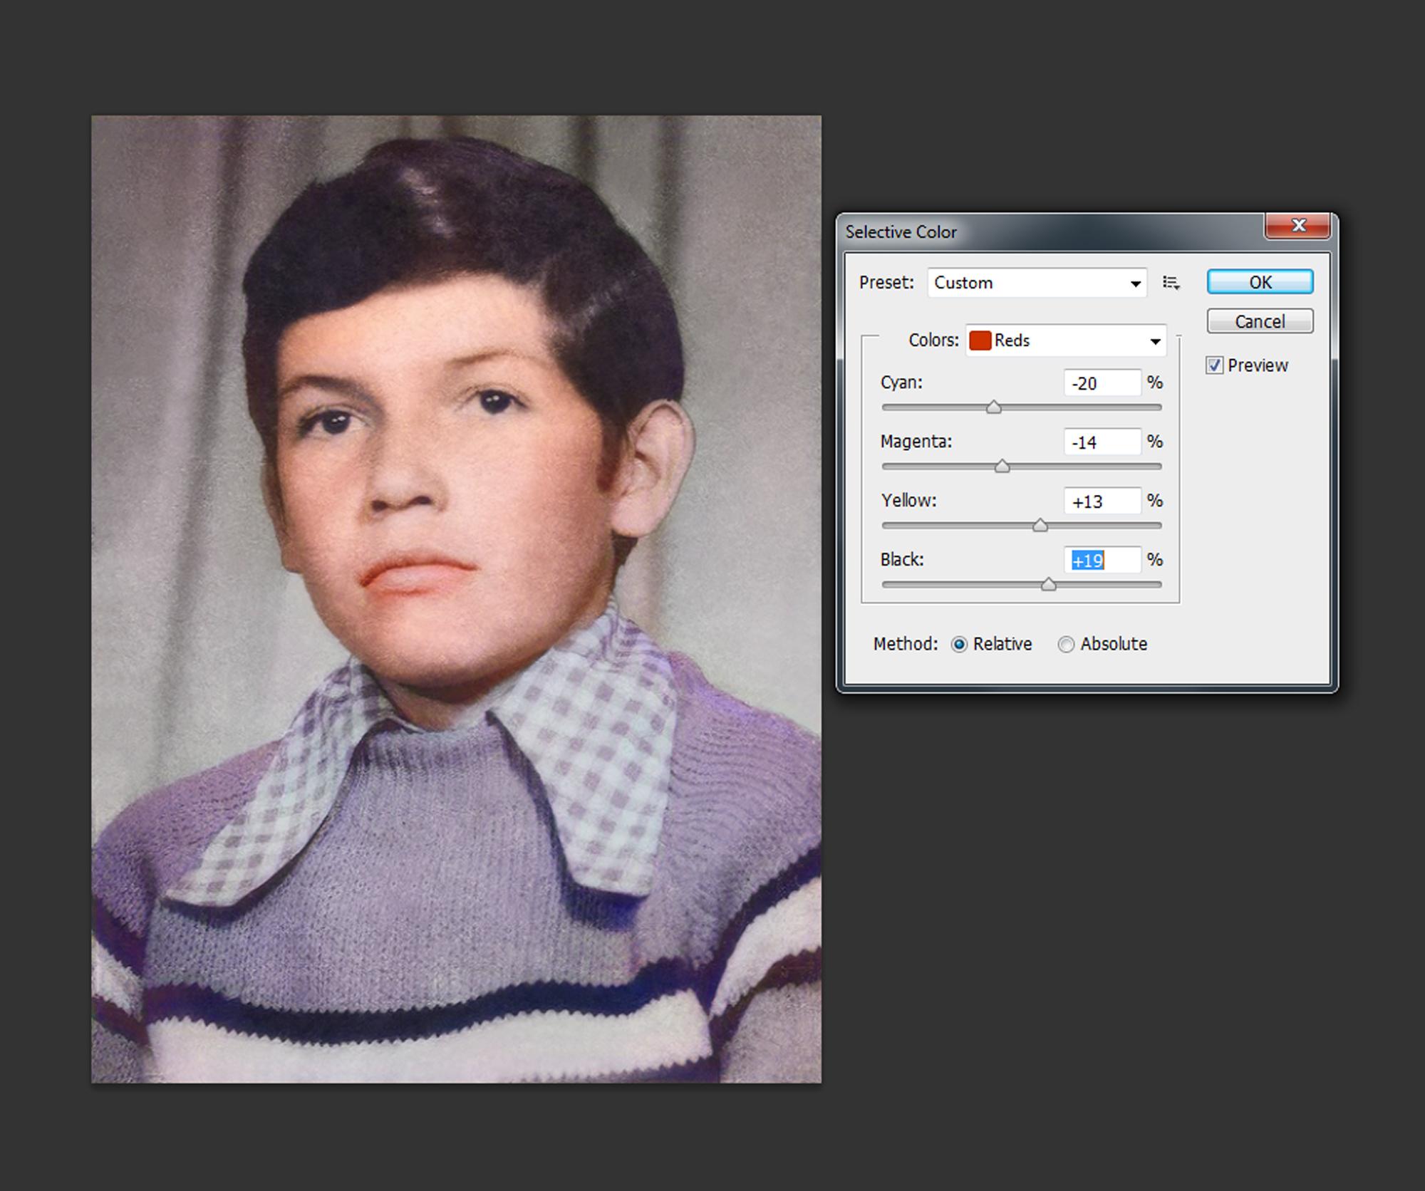
Task: Click the Black slider handle
Action: pos(1048,585)
